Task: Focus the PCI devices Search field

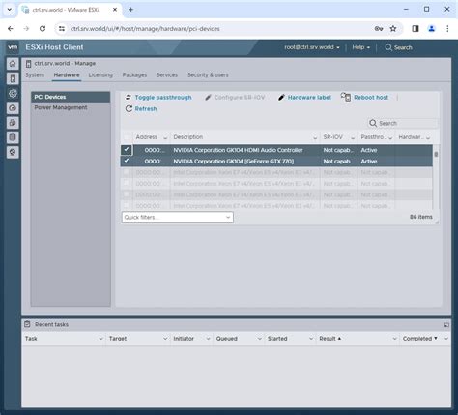Action: click(403, 123)
